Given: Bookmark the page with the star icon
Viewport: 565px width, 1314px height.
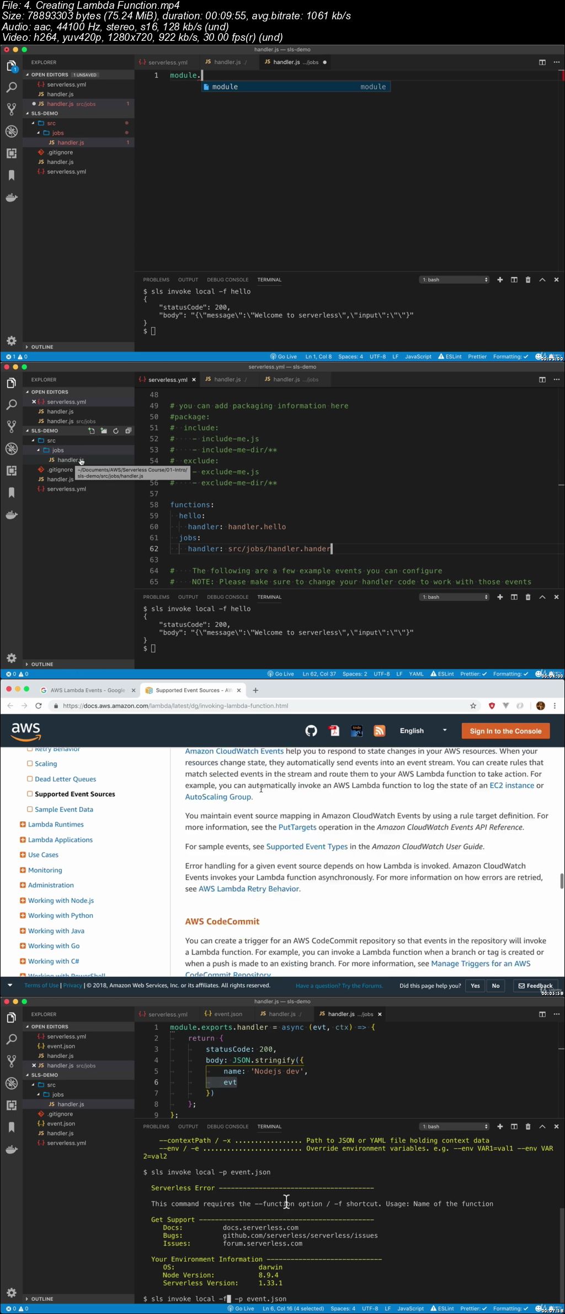Looking at the screenshot, I should (x=473, y=706).
